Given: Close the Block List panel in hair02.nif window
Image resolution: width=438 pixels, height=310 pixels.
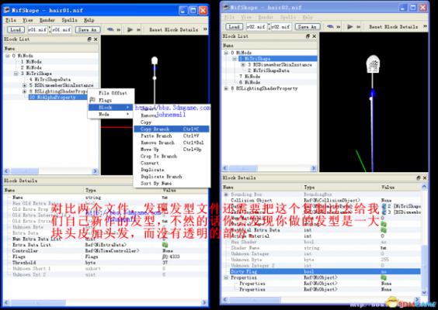Looking at the screenshot, I should 315,36.
